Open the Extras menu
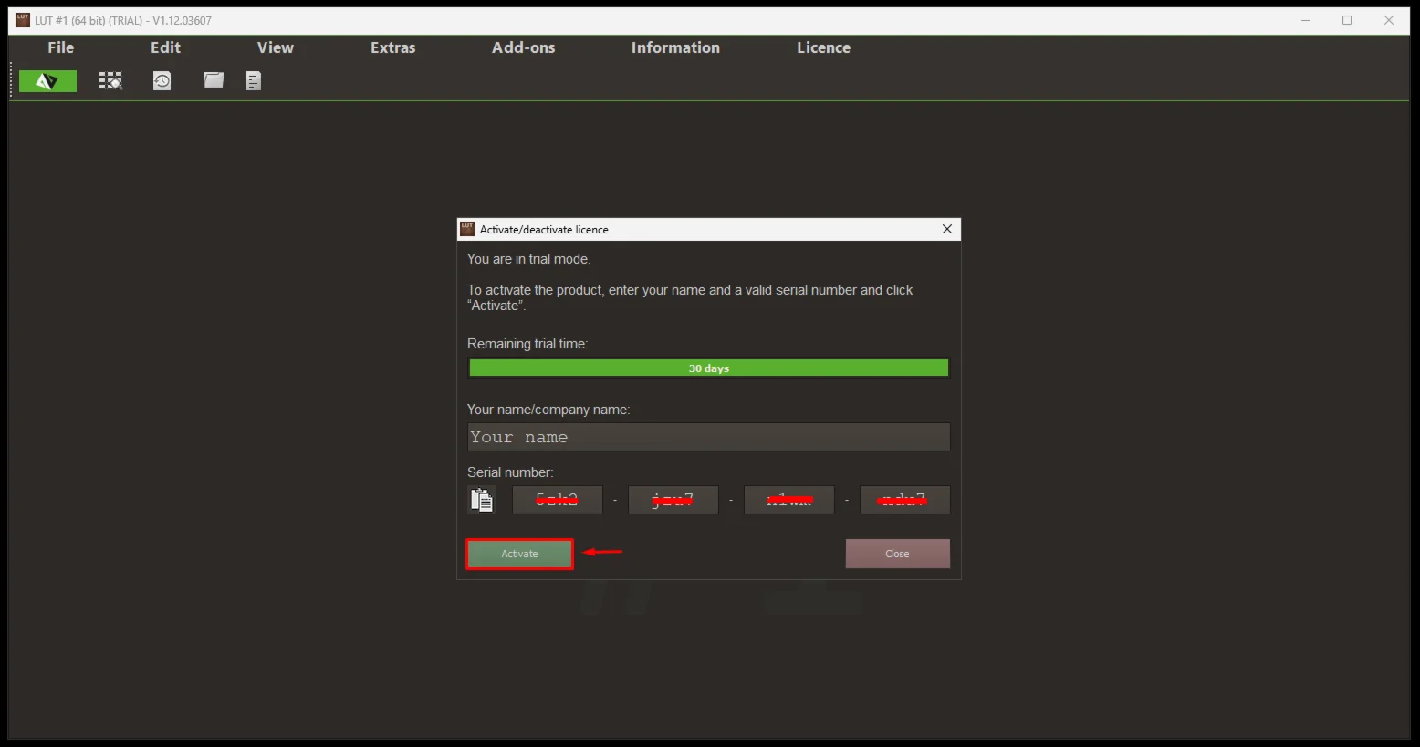 [x=392, y=47]
